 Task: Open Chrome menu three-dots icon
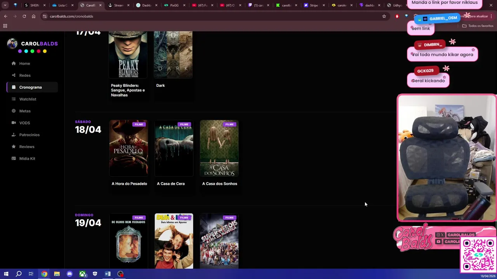tap(492, 16)
